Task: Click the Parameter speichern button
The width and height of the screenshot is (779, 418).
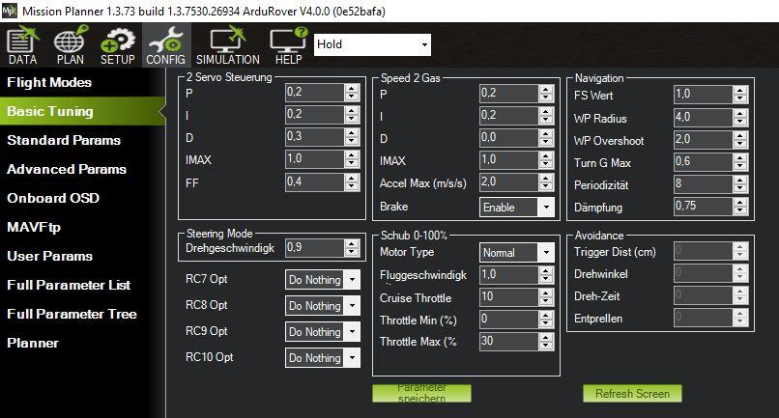Action: [x=421, y=393]
